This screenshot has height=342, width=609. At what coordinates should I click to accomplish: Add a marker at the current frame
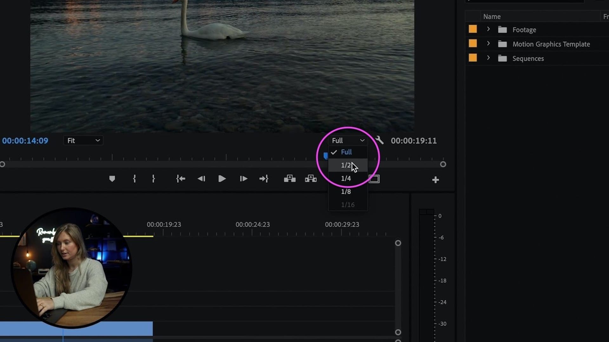[x=112, y=179]
